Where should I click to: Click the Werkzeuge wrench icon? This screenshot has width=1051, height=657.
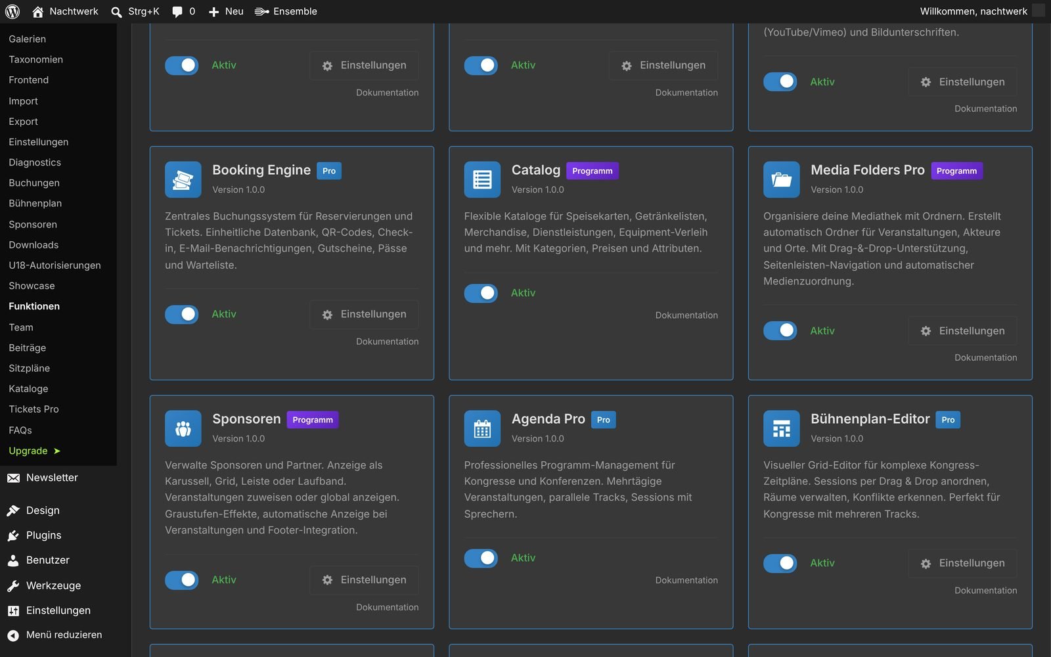[13, 585]
